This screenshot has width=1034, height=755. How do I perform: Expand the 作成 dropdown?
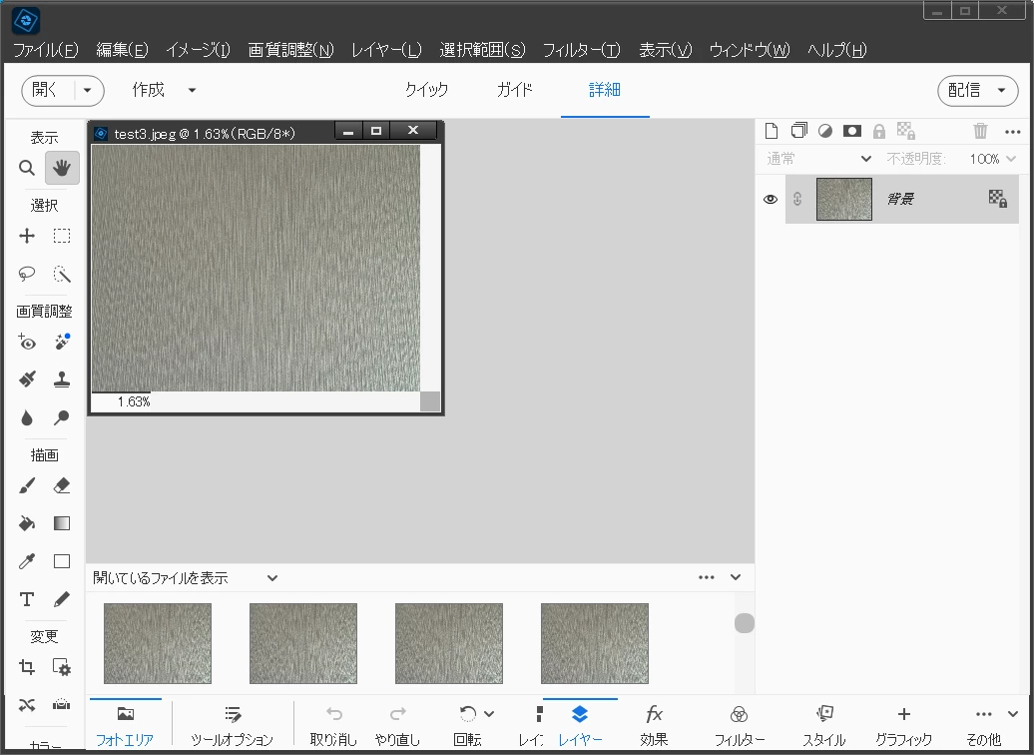192,91
